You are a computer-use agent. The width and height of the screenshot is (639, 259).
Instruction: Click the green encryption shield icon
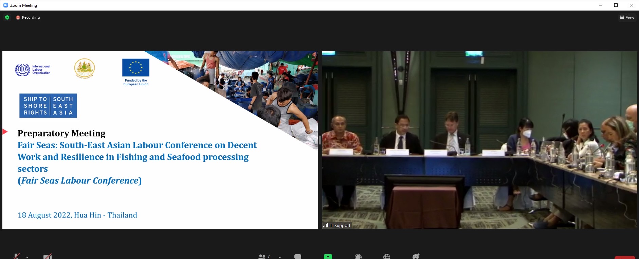[7, 17]
